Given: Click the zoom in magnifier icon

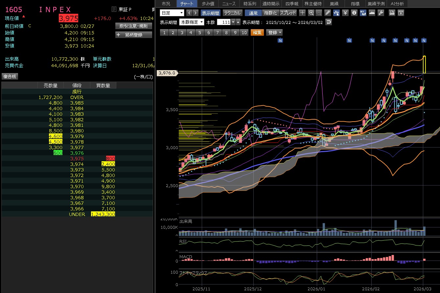Looking at the screenshot, I should (311, 13).
